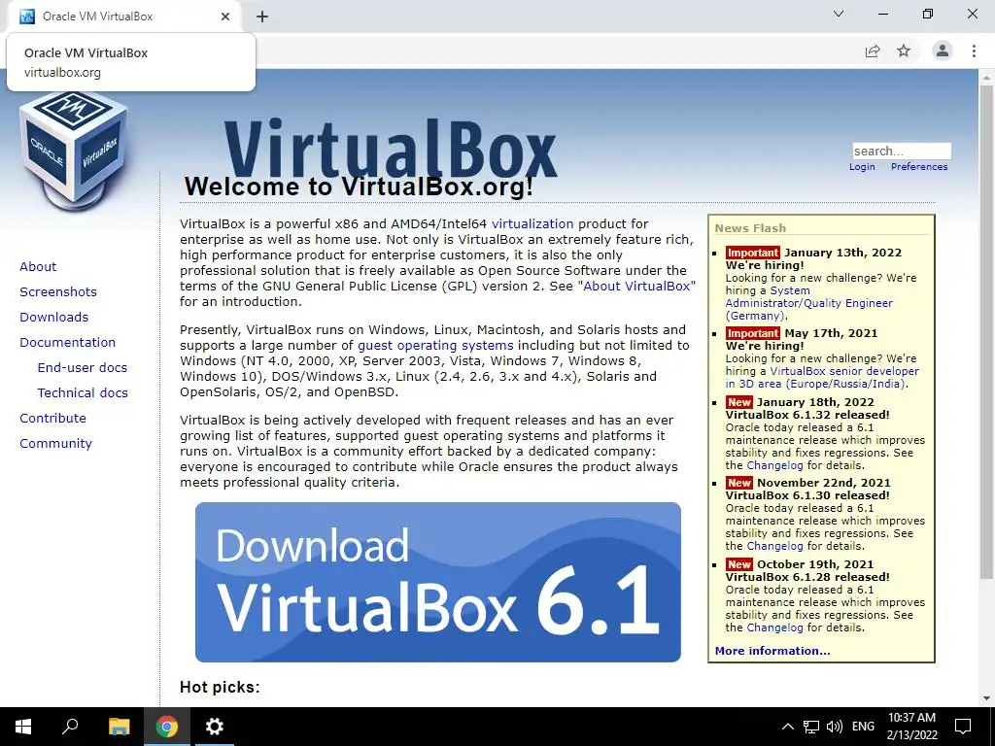This screenshot has width=995, height=746.
Task: Click the search input field
Action: click(902, 151)
